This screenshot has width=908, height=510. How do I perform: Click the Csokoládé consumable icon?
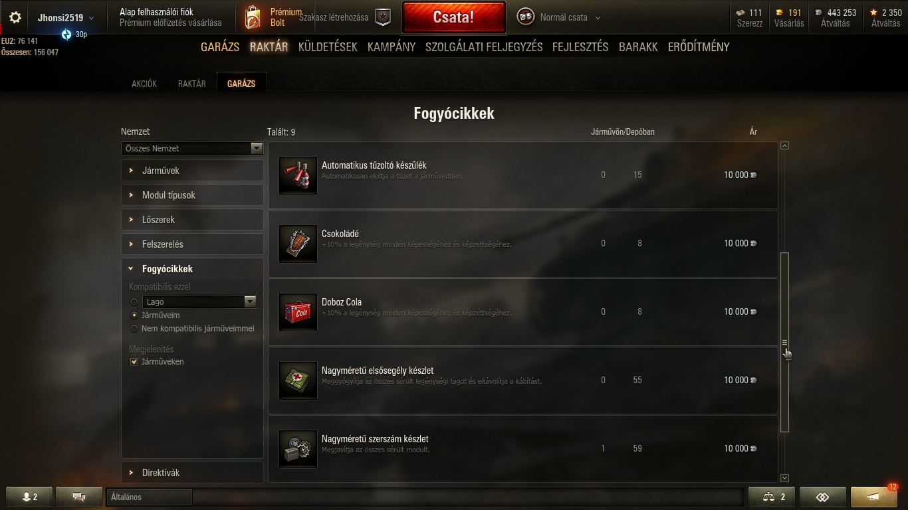(298, 244)
